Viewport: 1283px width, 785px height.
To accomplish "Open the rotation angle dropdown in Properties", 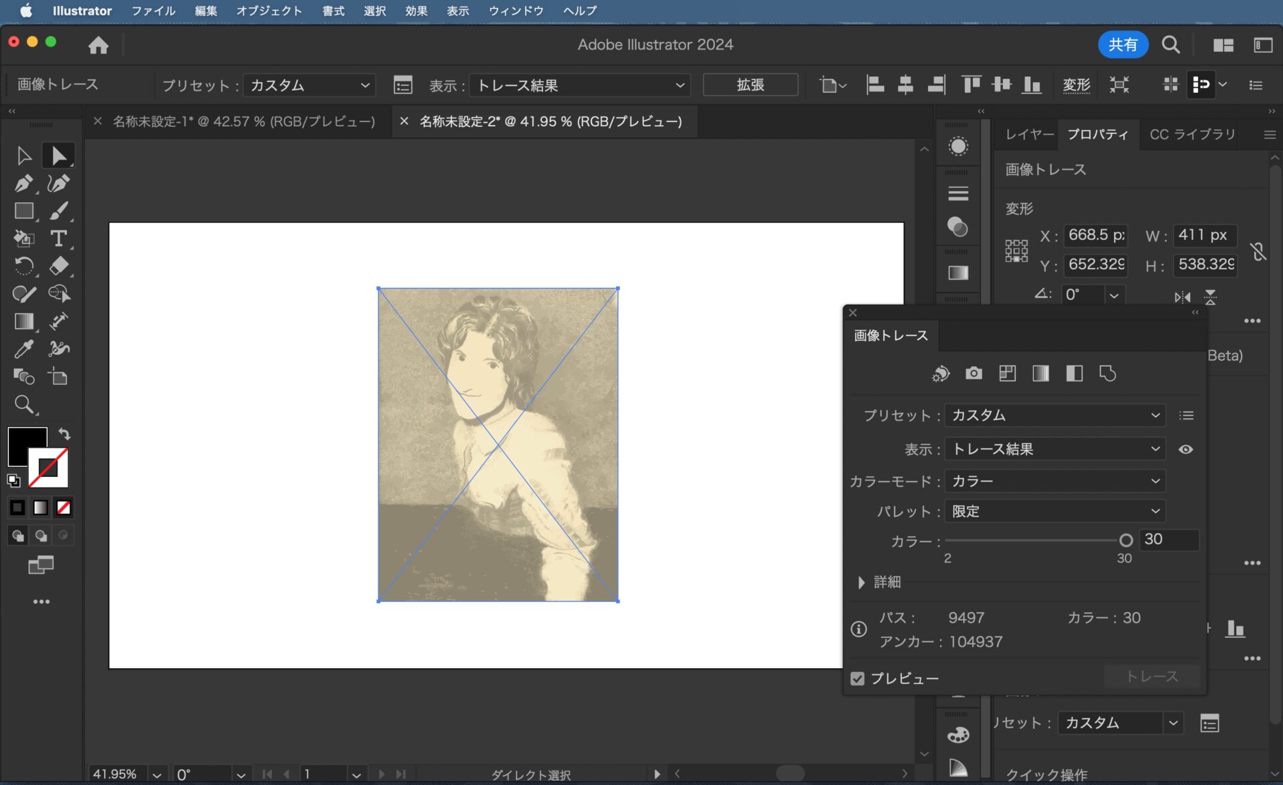I will click(x=1114, y=295).
